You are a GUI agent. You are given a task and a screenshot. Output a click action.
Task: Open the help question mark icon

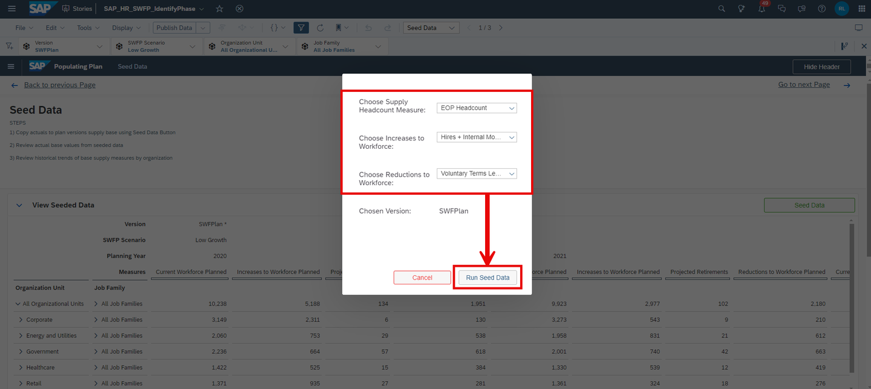point(821,8)
